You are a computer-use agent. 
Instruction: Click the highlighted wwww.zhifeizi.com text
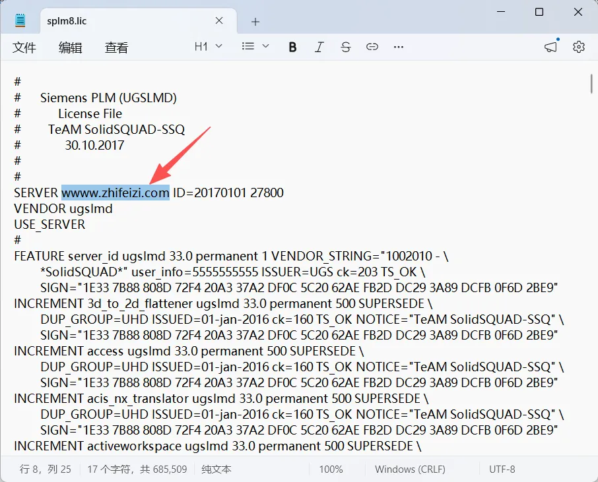[115, 193]
